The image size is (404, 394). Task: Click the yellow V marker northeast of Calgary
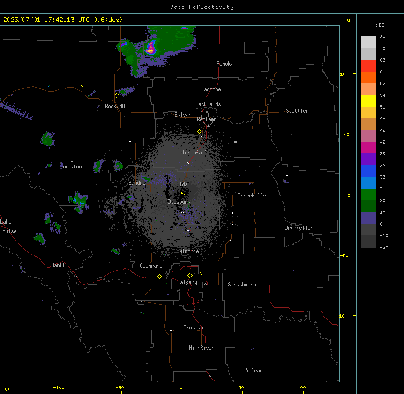(201, 273)
